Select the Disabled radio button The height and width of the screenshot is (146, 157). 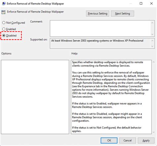pyautogui.click(x=4, y=36)
